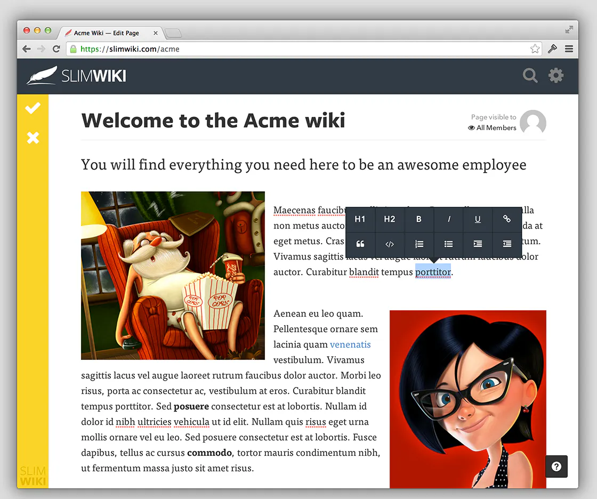The height and width of the screenshot is (499, 597).
Task: Go back in browser
Action: [x=26, y=49]
